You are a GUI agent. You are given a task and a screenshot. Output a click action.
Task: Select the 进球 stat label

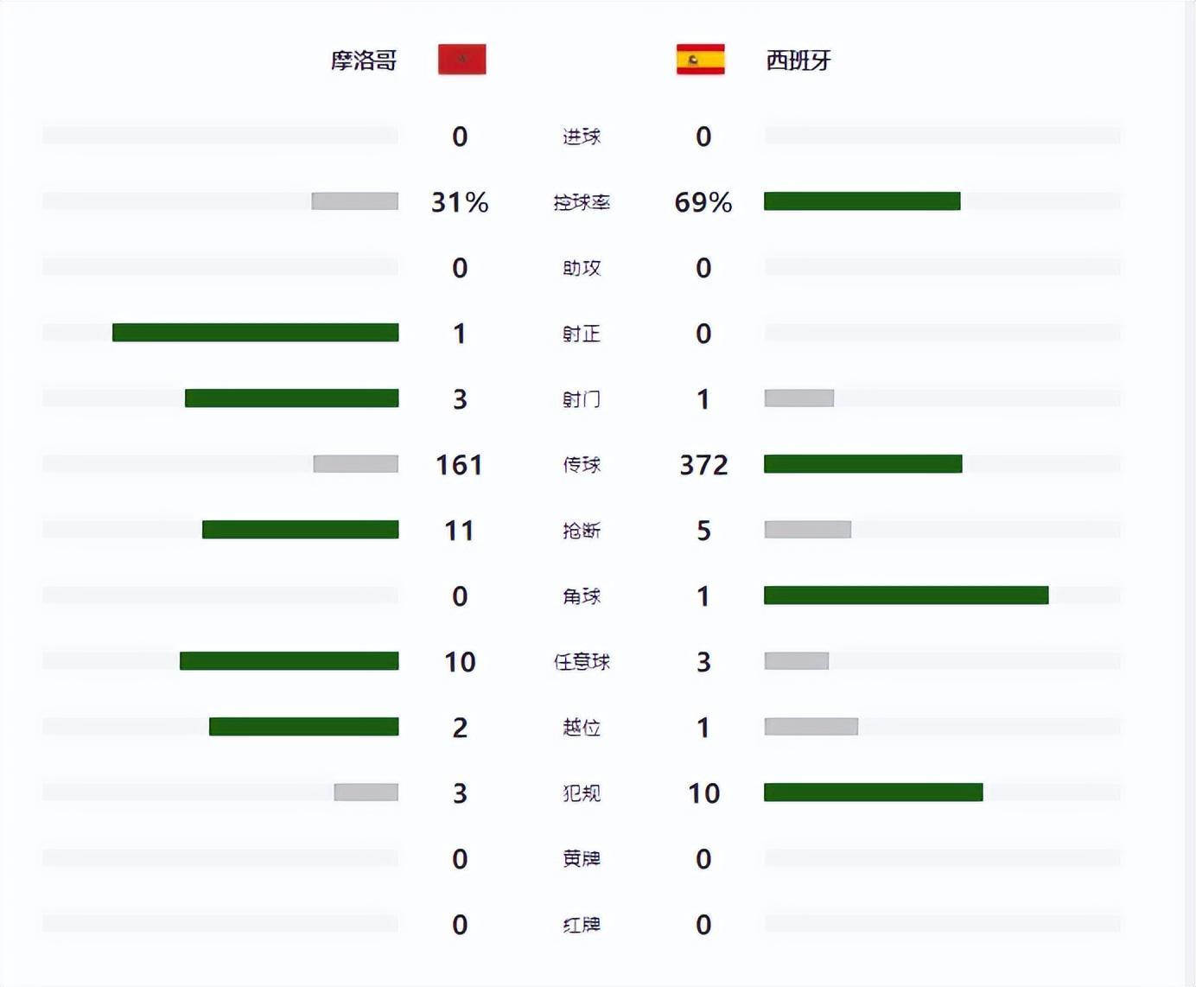tap(582, 137)
